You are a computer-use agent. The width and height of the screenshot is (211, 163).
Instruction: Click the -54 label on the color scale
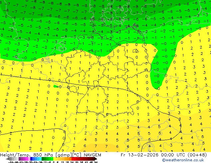11,162
